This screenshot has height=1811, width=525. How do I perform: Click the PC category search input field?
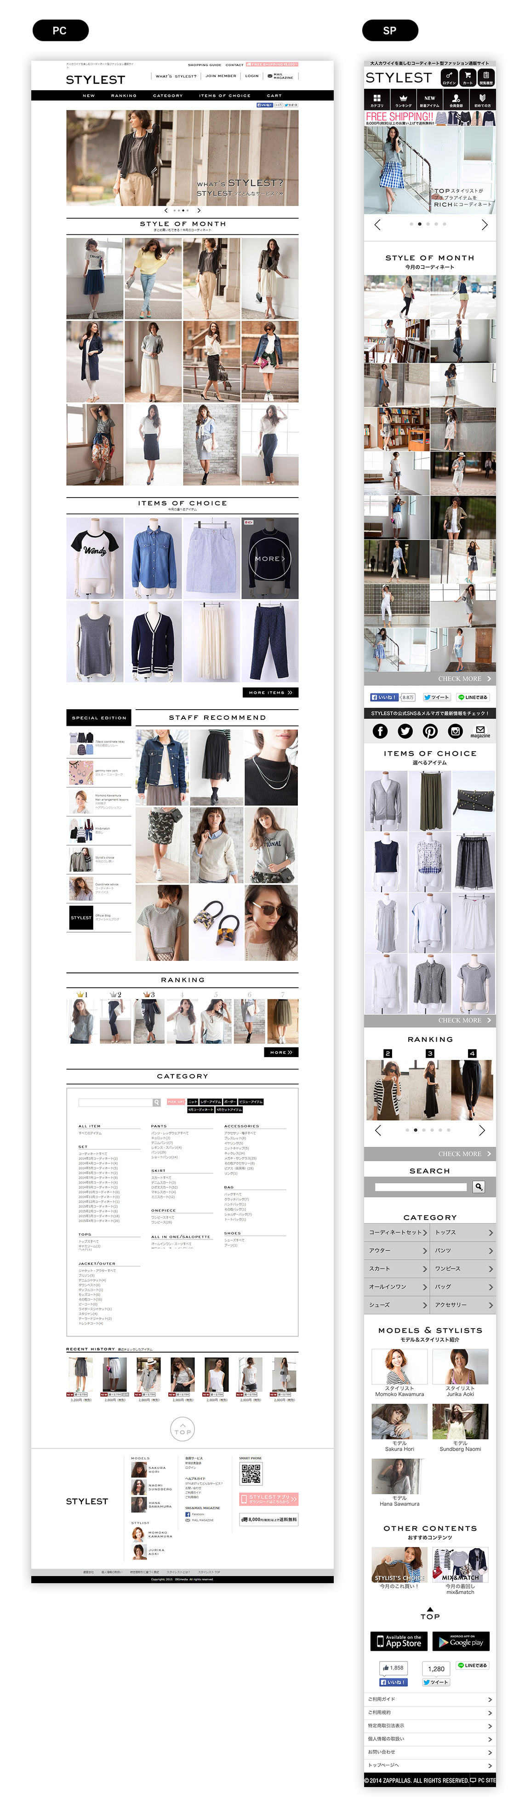(x=116, y=1102)
